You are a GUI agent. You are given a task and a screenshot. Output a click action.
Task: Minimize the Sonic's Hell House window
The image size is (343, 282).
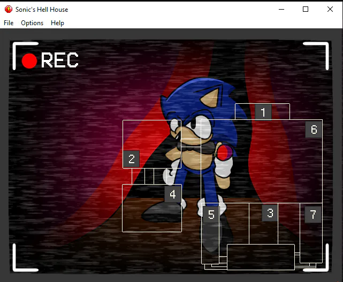click(x=281, y=9)
